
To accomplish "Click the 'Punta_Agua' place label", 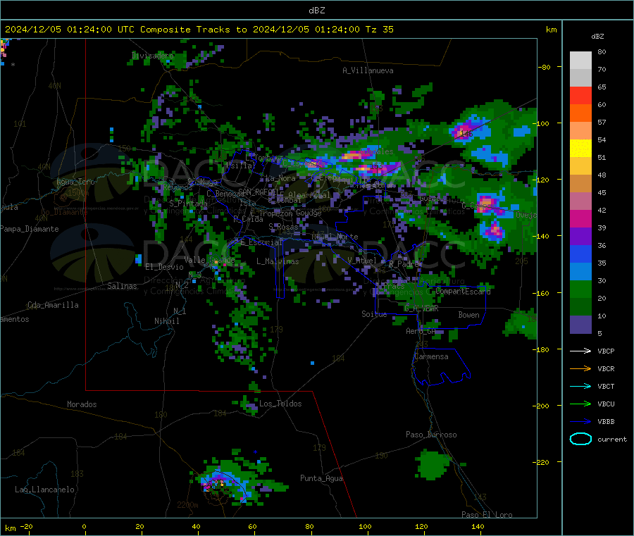I will pyautogui.click(x=321, y=478).
